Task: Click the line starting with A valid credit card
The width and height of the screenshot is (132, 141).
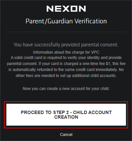Action: pyautogui.click(x=66, y=58)
